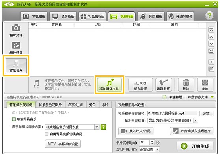Open the 输出质量标准 dropdown
220x154 pixels.
coord(173,120)
